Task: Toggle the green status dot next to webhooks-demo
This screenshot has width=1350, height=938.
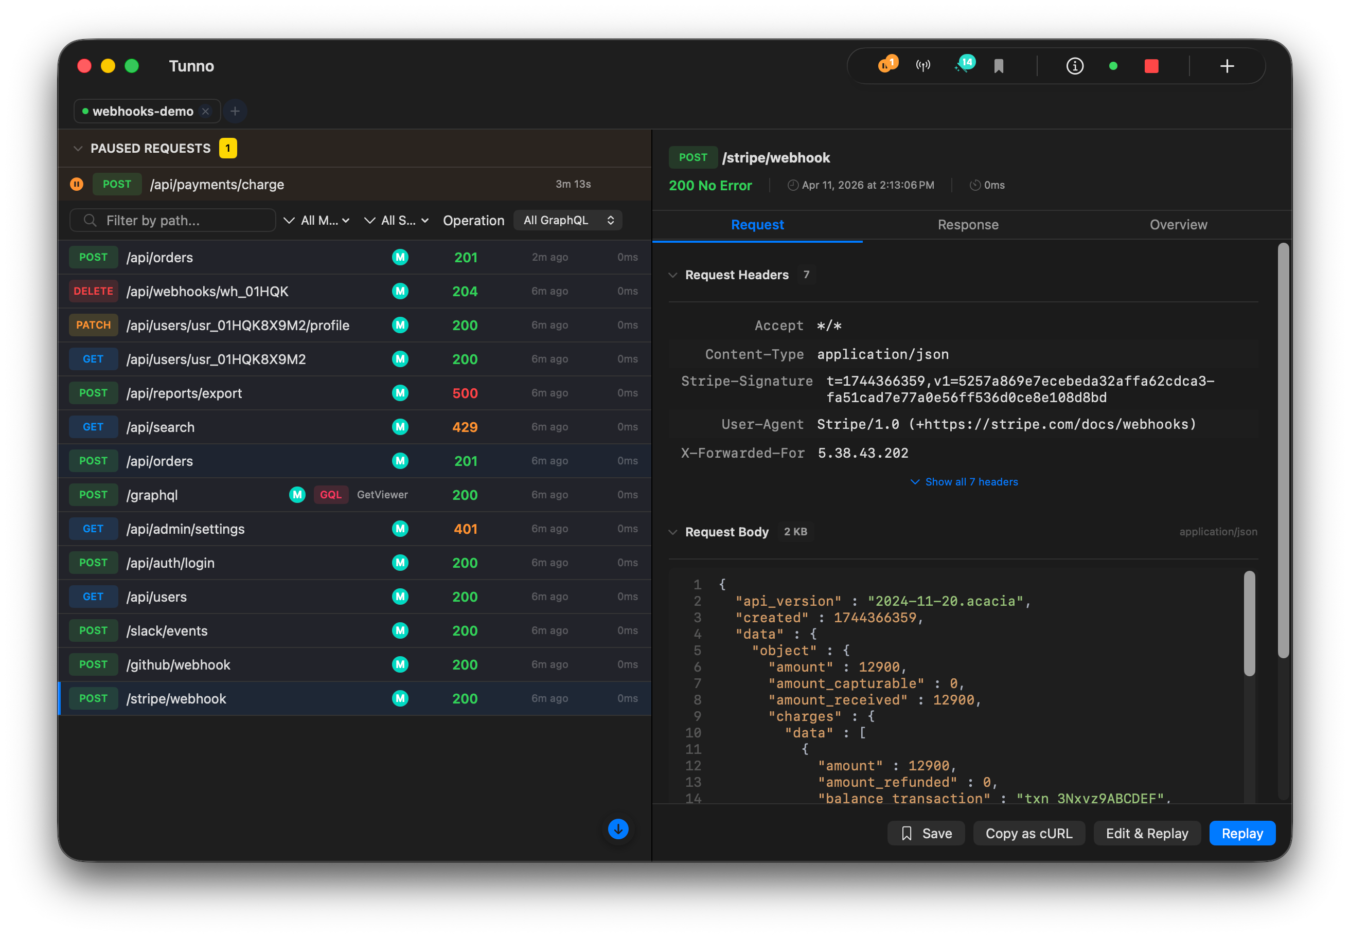Action: pyautogui.click(x=85, y=111)
